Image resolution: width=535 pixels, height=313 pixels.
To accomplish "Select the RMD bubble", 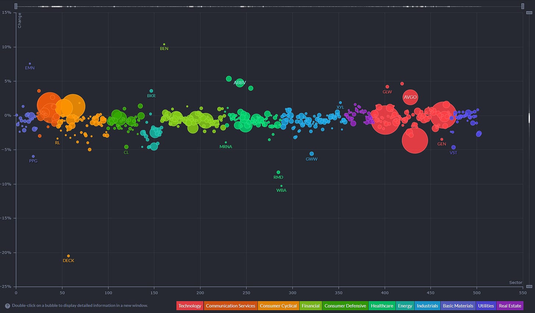I will pos(278,172).
